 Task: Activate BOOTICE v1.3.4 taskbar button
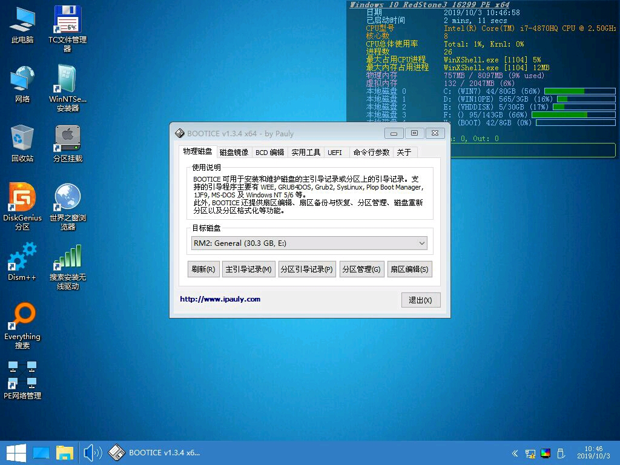pos(155,453)
